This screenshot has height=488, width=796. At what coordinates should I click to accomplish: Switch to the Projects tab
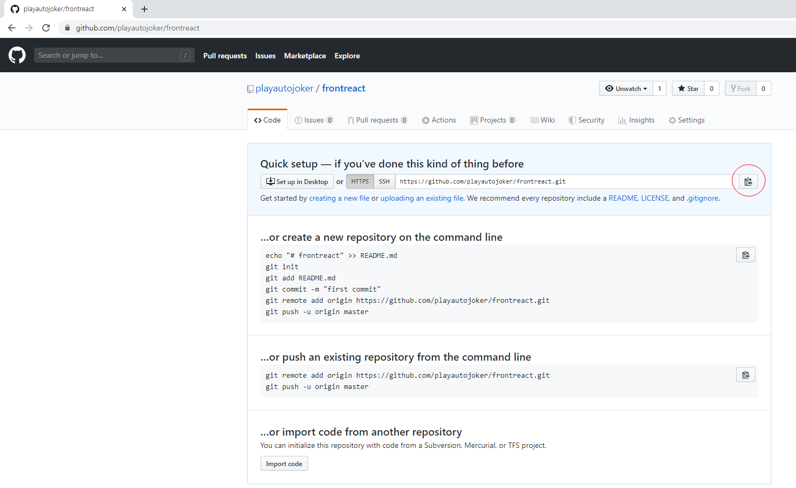(x=493, y=120)
